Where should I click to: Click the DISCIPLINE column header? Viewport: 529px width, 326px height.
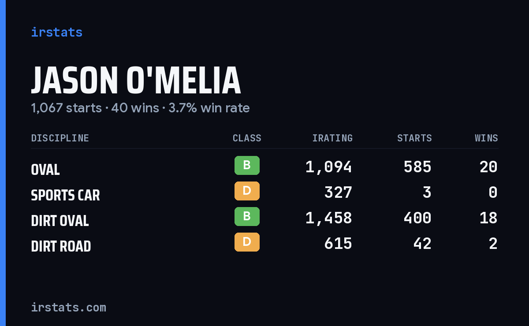click(60, 138)
